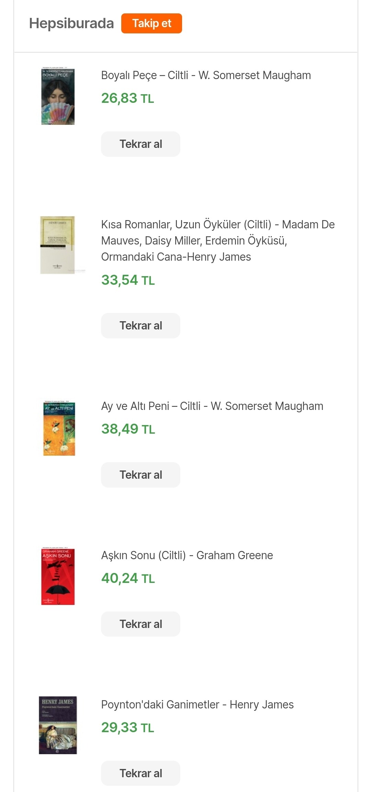Open the Kısa Romanlar, Uzun Öyküler title link
The height and width of the screenshot is (792, 371).
217,240
